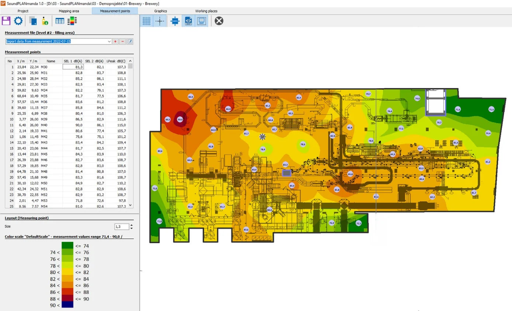The height and width of the screenshot is (311, 512).
Task: Click the 100% zoom icon
Action: [174, 21]
